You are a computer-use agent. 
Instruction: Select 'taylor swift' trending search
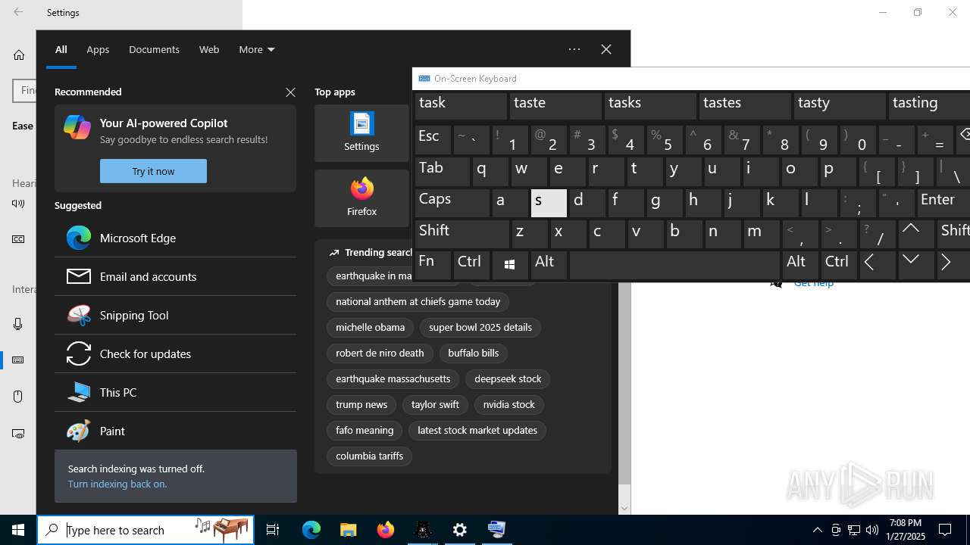coord(435,404)
